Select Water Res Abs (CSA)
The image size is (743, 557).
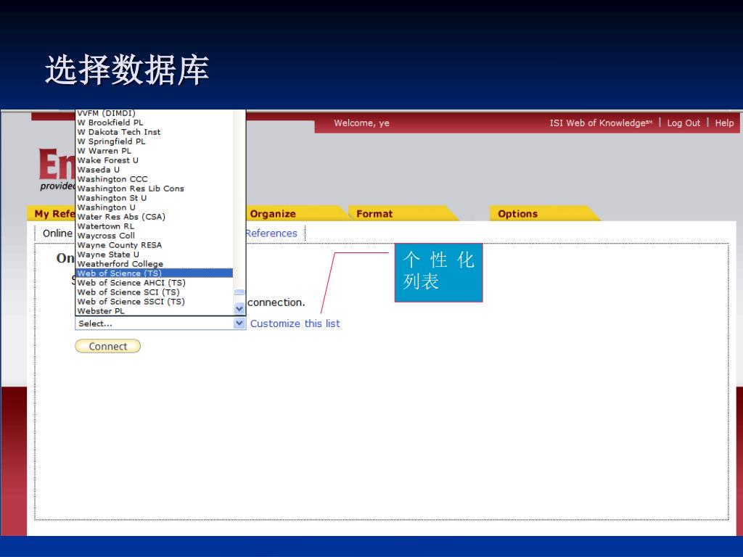pyautogui.click(x=155, y=216)
